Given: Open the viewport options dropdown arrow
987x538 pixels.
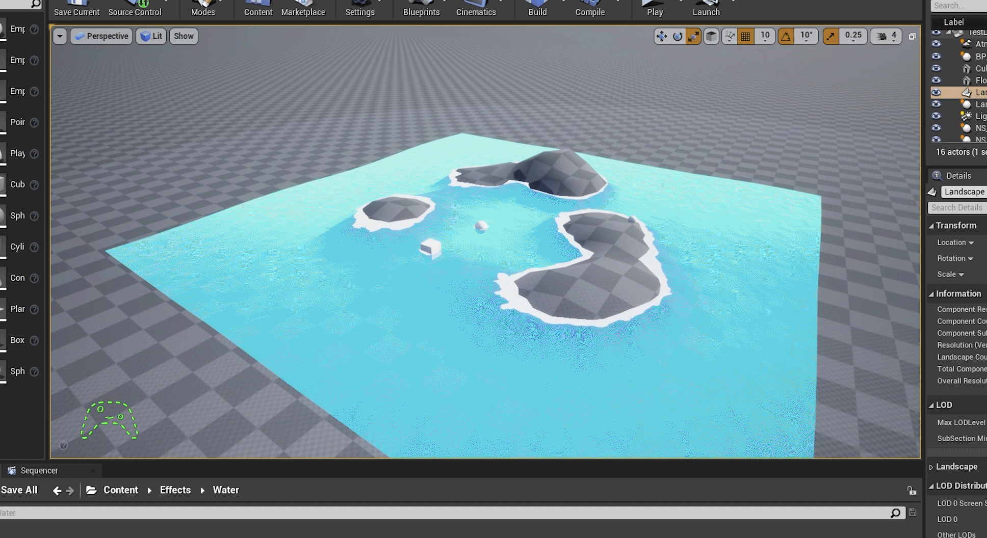Looking at the screenshot, I should [x=60, y=36].
